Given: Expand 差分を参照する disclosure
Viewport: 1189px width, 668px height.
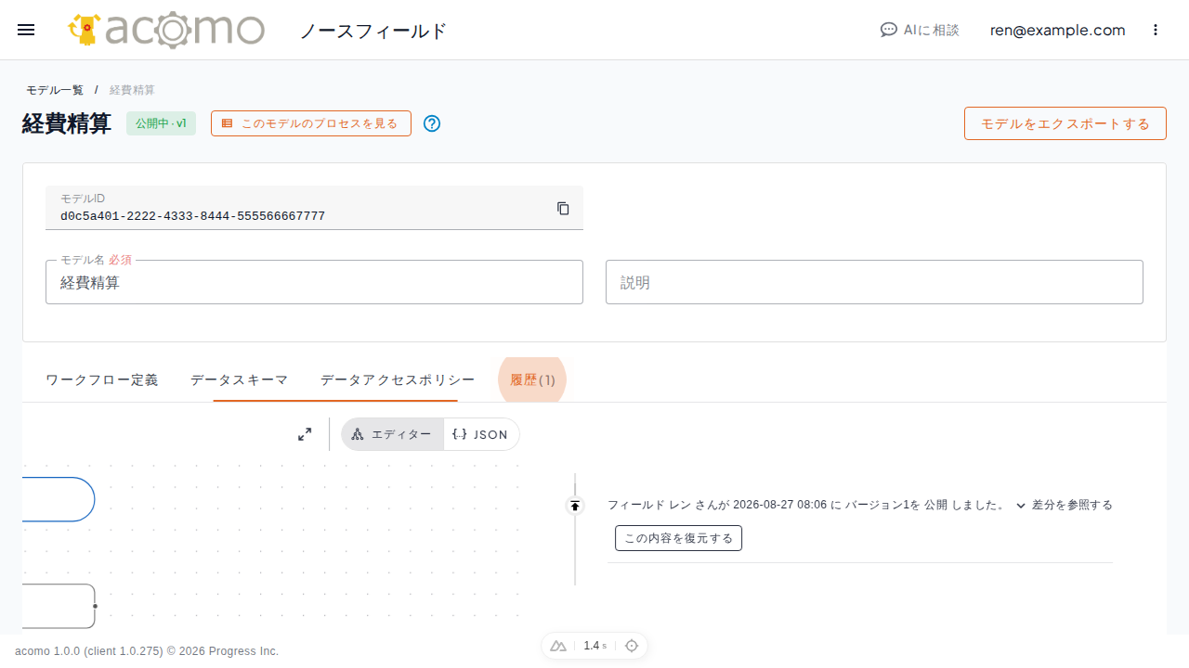Looking at the screenshot, I should 1064,505.
